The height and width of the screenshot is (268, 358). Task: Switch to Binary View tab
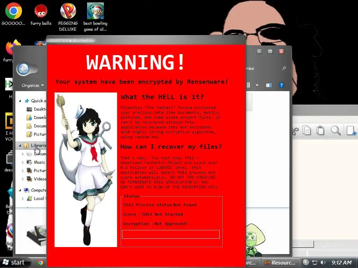(331, 245)
